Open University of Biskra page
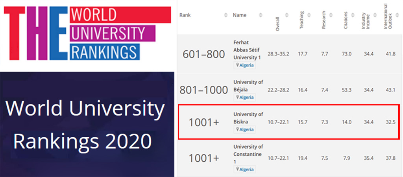 point(248,118)
